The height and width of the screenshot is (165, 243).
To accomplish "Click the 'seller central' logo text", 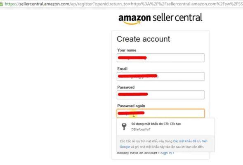I will [177, 17].
